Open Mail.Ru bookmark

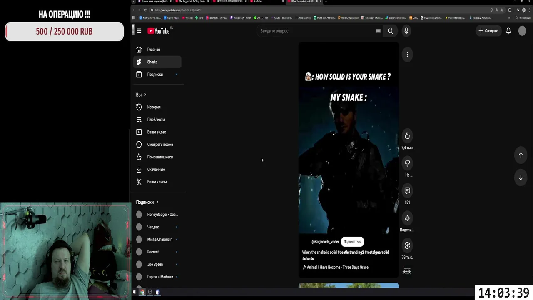click(x=150, y=18)
